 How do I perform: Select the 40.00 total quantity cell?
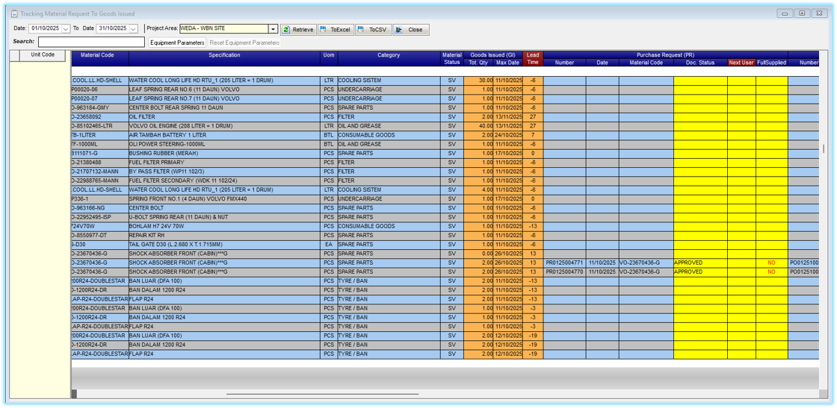click(478, 126)
